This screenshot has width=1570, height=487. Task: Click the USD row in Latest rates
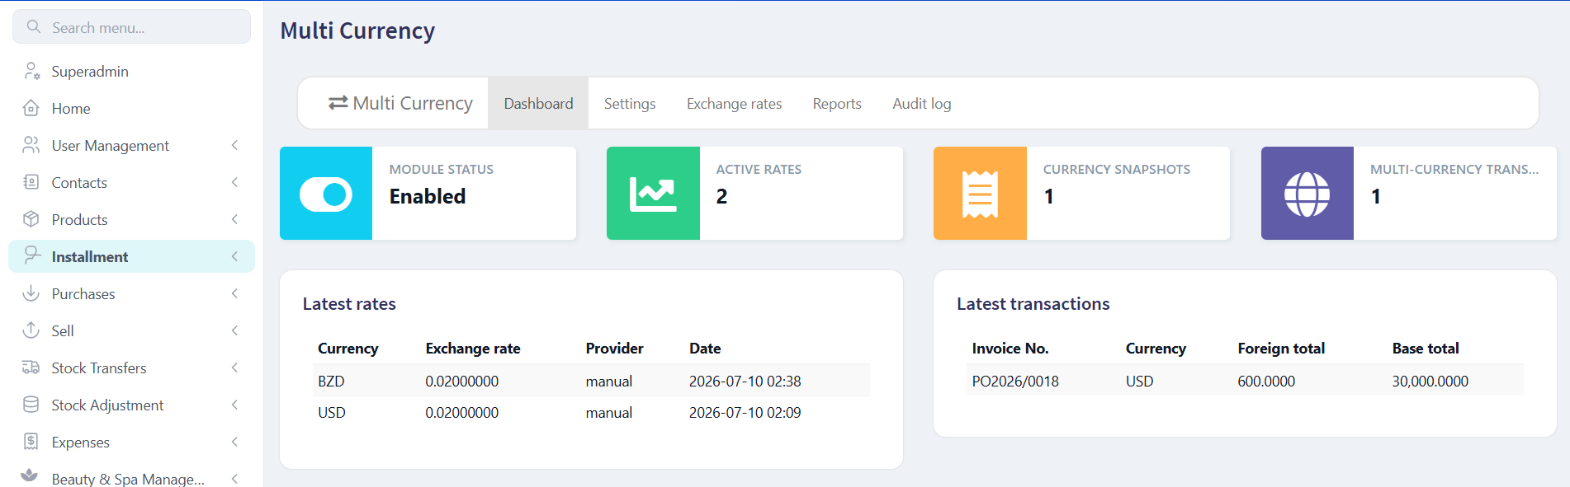[x=591, y=412]
